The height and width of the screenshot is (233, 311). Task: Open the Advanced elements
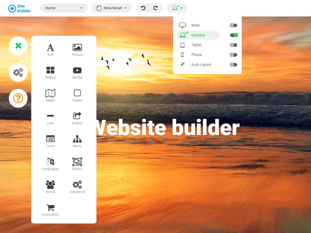click(x=77, y=187)
